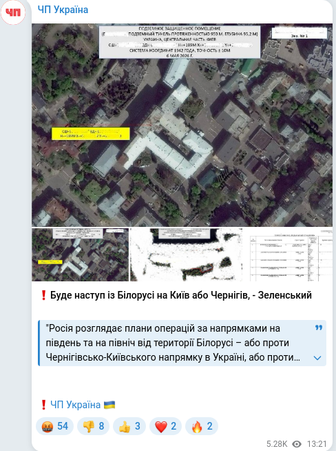Open the document table thumbnail
Image resolution: width=336 pixels, height=451 pixels.
288,254
